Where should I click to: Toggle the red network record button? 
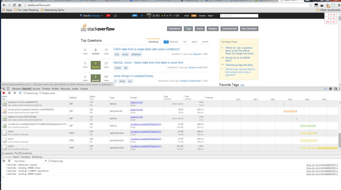click(x=4, y=93)
